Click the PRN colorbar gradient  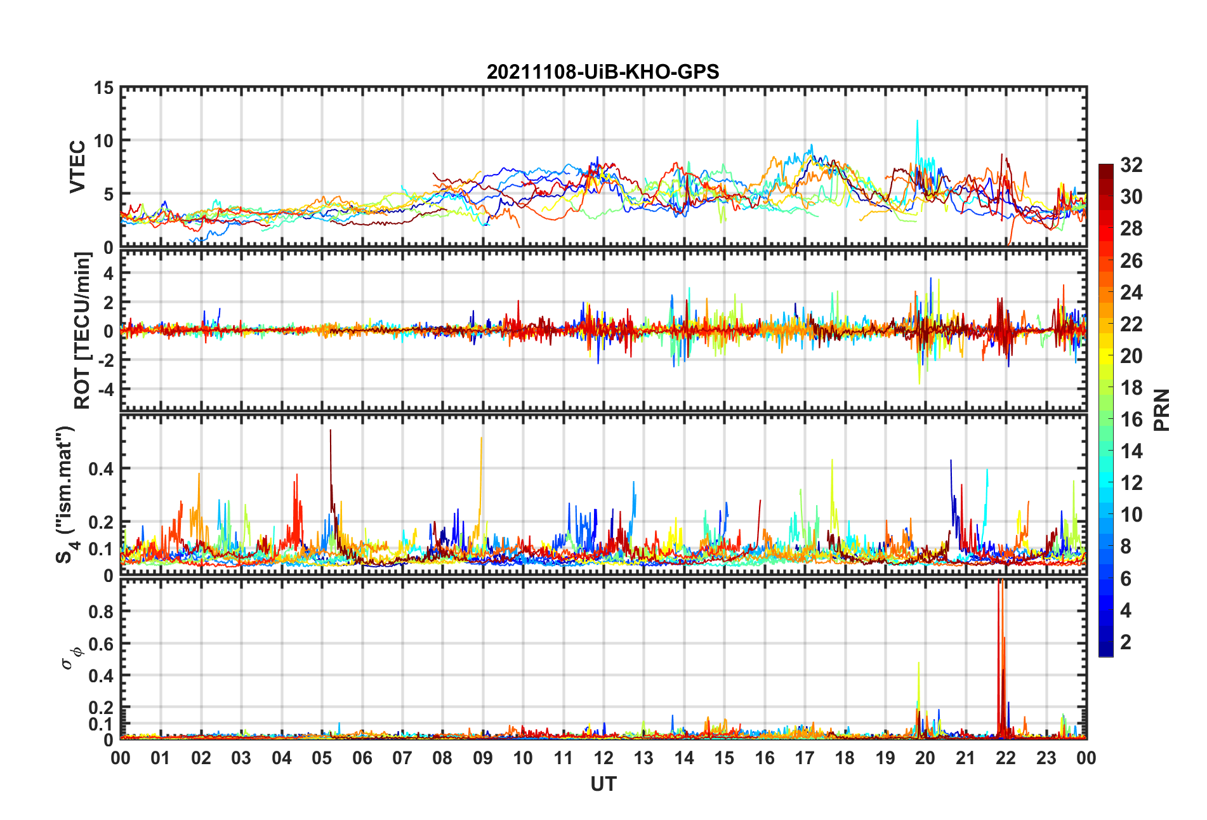tap(1106, 410)
